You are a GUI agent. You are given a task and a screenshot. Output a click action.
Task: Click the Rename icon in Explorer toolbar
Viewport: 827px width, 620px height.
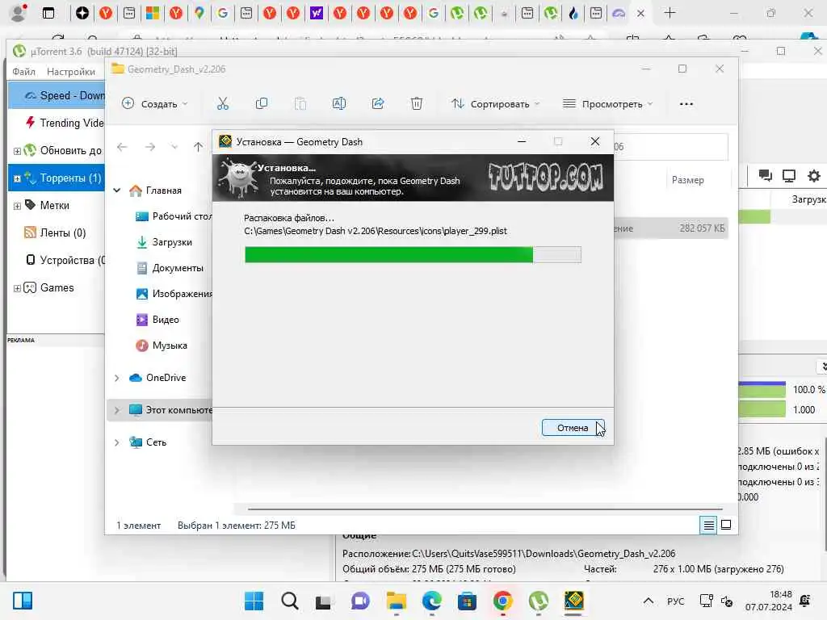339,104
